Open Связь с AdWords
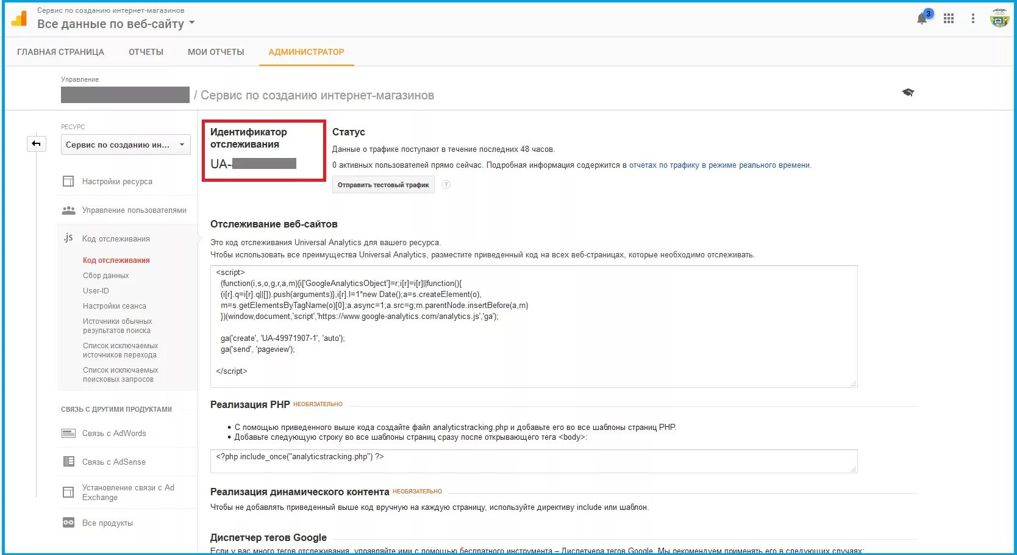Image resolution: width=1017 pixels, height=555 pixels. [114, 434]
